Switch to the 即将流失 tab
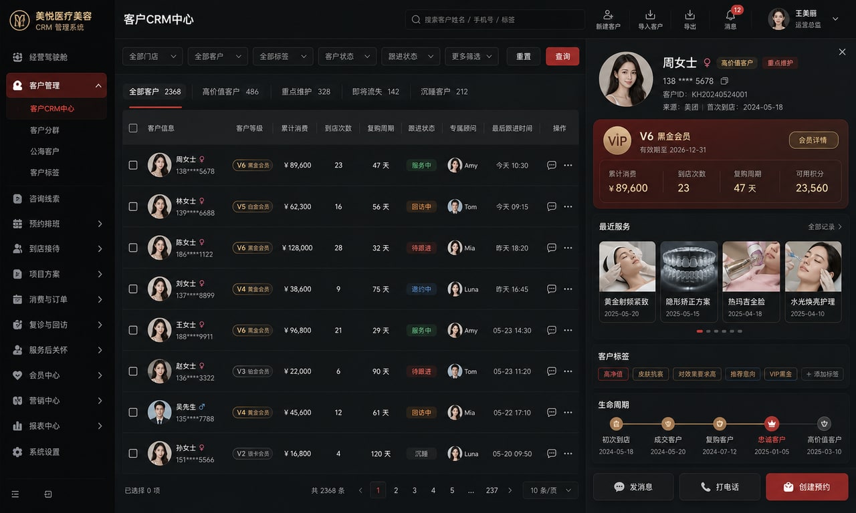This screenshot has width=856, height=513. (376, 92)
